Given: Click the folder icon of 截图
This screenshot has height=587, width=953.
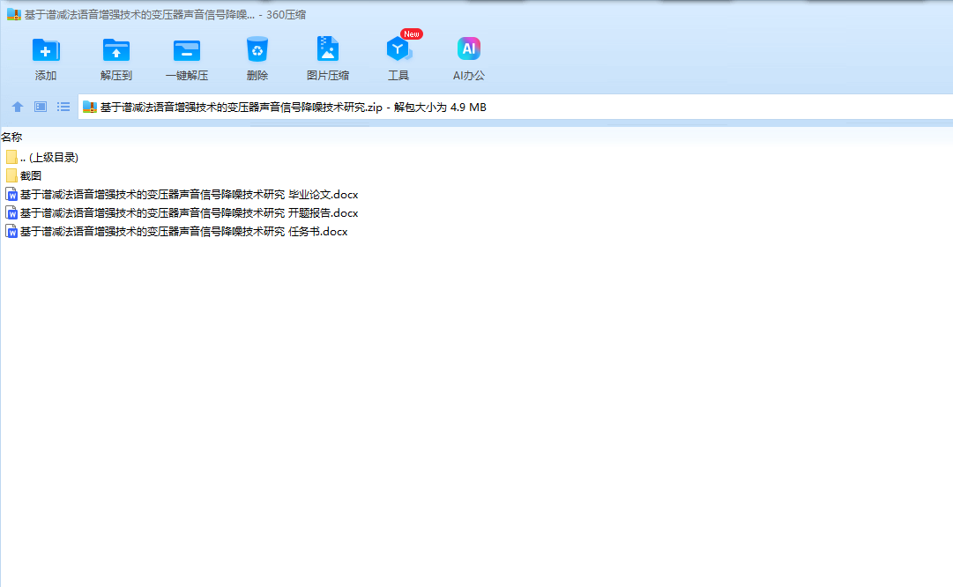Looking at the screenshot, I should point(11,175).
